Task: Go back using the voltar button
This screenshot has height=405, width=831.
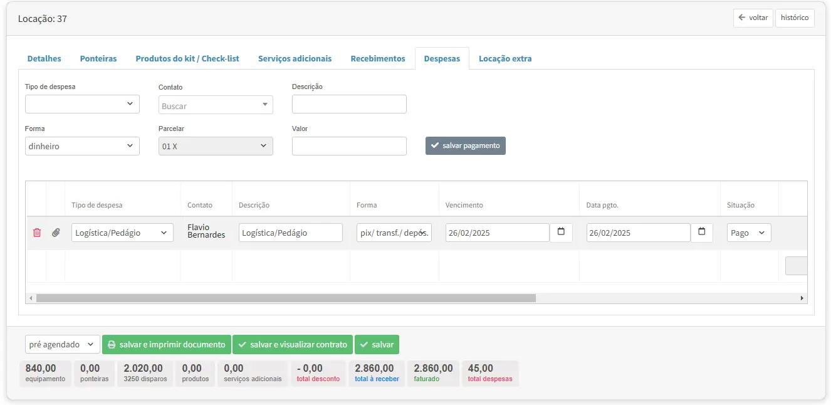Action: (x=753, y=18)
